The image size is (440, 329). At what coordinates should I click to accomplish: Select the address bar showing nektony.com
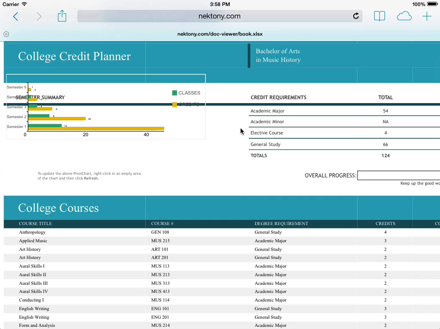tap(220, 16)
